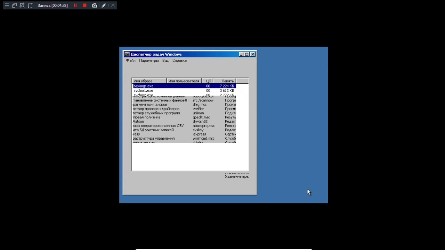Select the taskmgr.exe process row
Image resolution: width=445 pixels, height=250 pixels.
click(x=184, y=86)
